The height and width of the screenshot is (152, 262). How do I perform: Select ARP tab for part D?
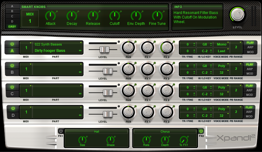[249, 112]
